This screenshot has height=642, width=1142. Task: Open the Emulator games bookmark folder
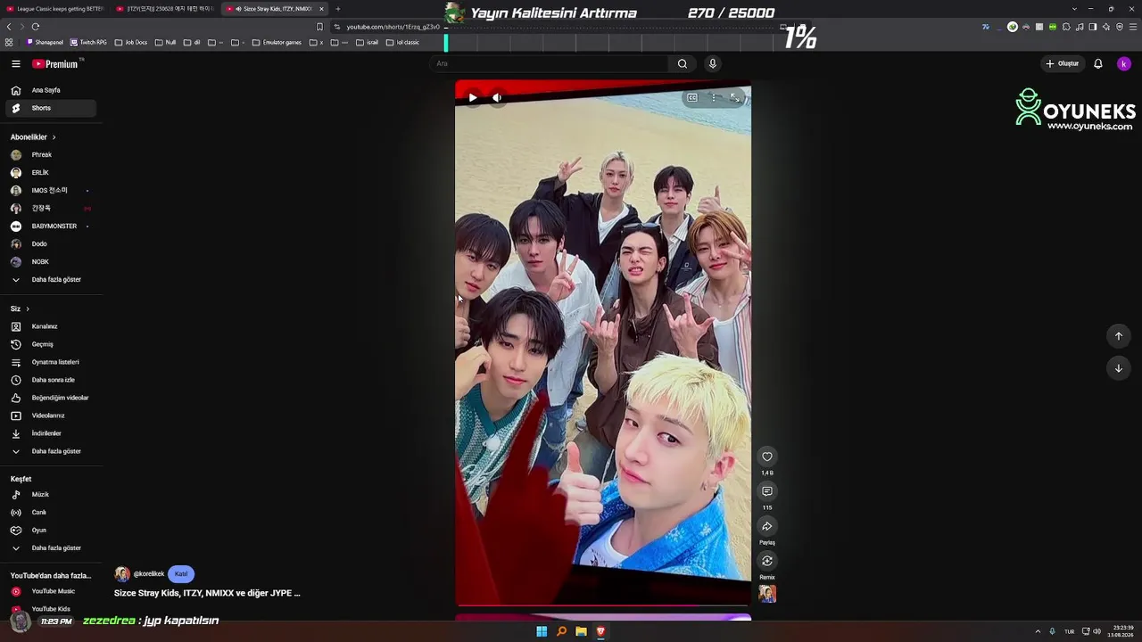277,42
